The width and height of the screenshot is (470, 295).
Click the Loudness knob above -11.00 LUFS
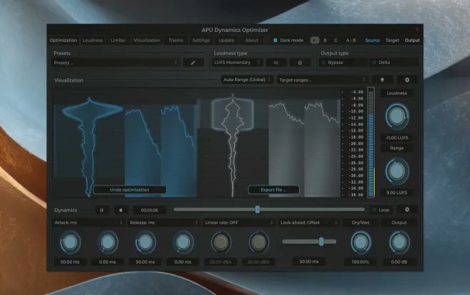(x=397, y=116)
